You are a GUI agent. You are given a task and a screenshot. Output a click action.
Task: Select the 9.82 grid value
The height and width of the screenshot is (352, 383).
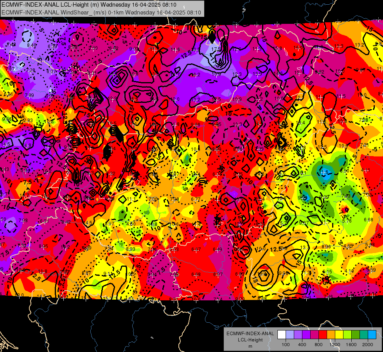tap(319, 72)
